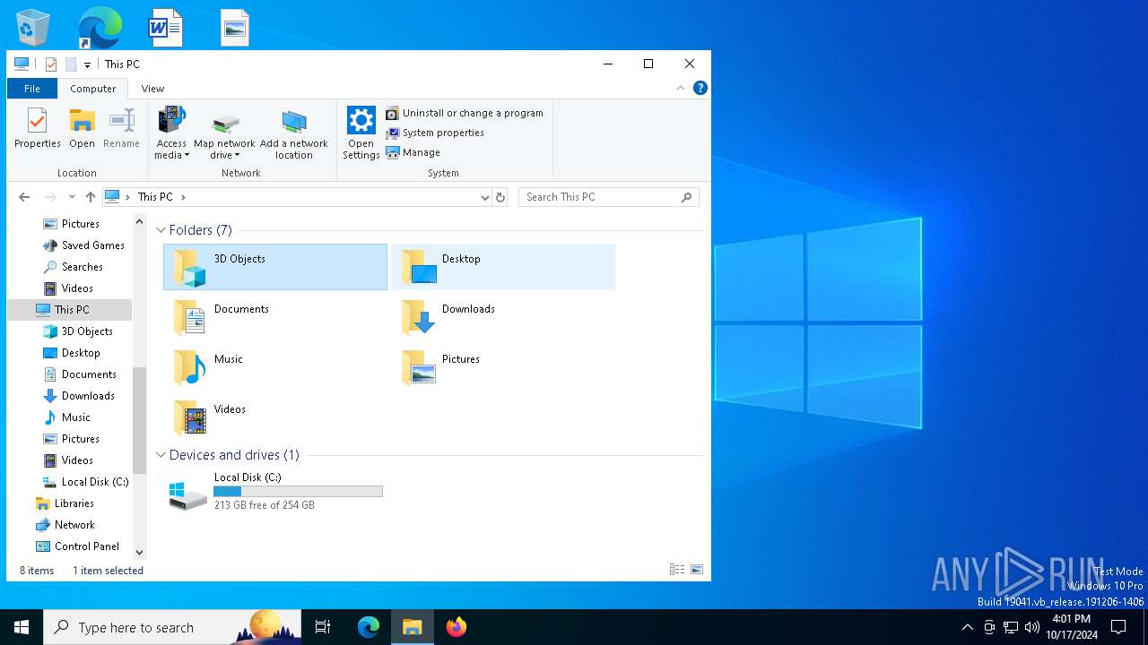Open Task View on taskbar
This screenshot has height=645, width=1148.
[x=323, y=627]
